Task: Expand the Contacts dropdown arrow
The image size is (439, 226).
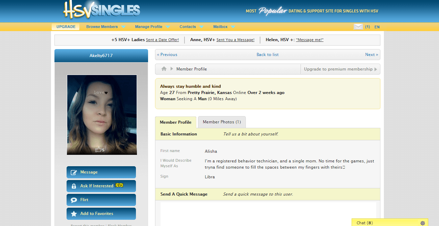Action: [201, 27]
